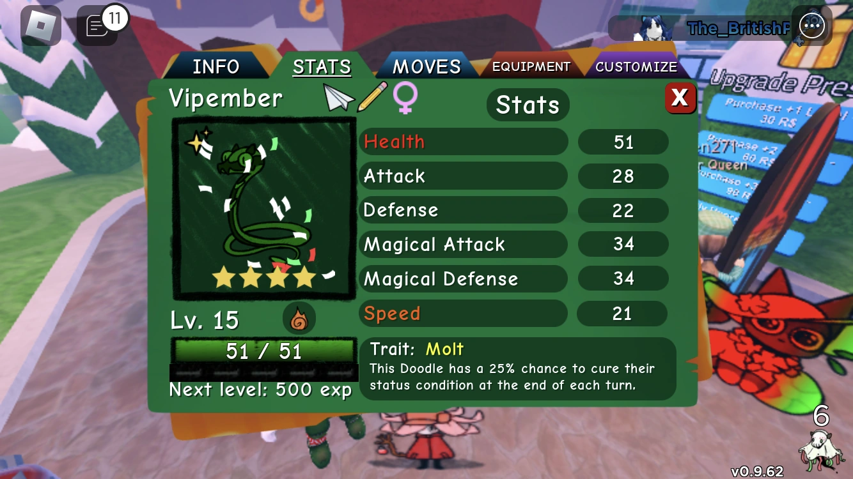Screen dimensions: 853x479
Task: Open the three-dots options icon top right
Action: (x=812, y=26)
